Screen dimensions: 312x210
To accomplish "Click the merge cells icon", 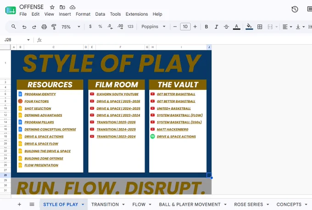I will (x=270, y=27).
